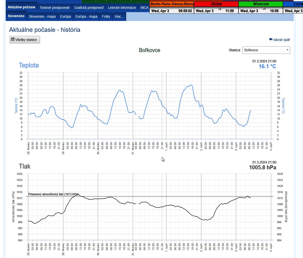303x258 pixels.
Task: Select the Aktuálne počasie tab
Action: 21,7
